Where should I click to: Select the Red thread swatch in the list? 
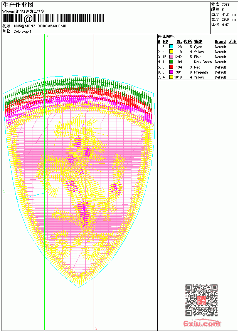point(171,67)
